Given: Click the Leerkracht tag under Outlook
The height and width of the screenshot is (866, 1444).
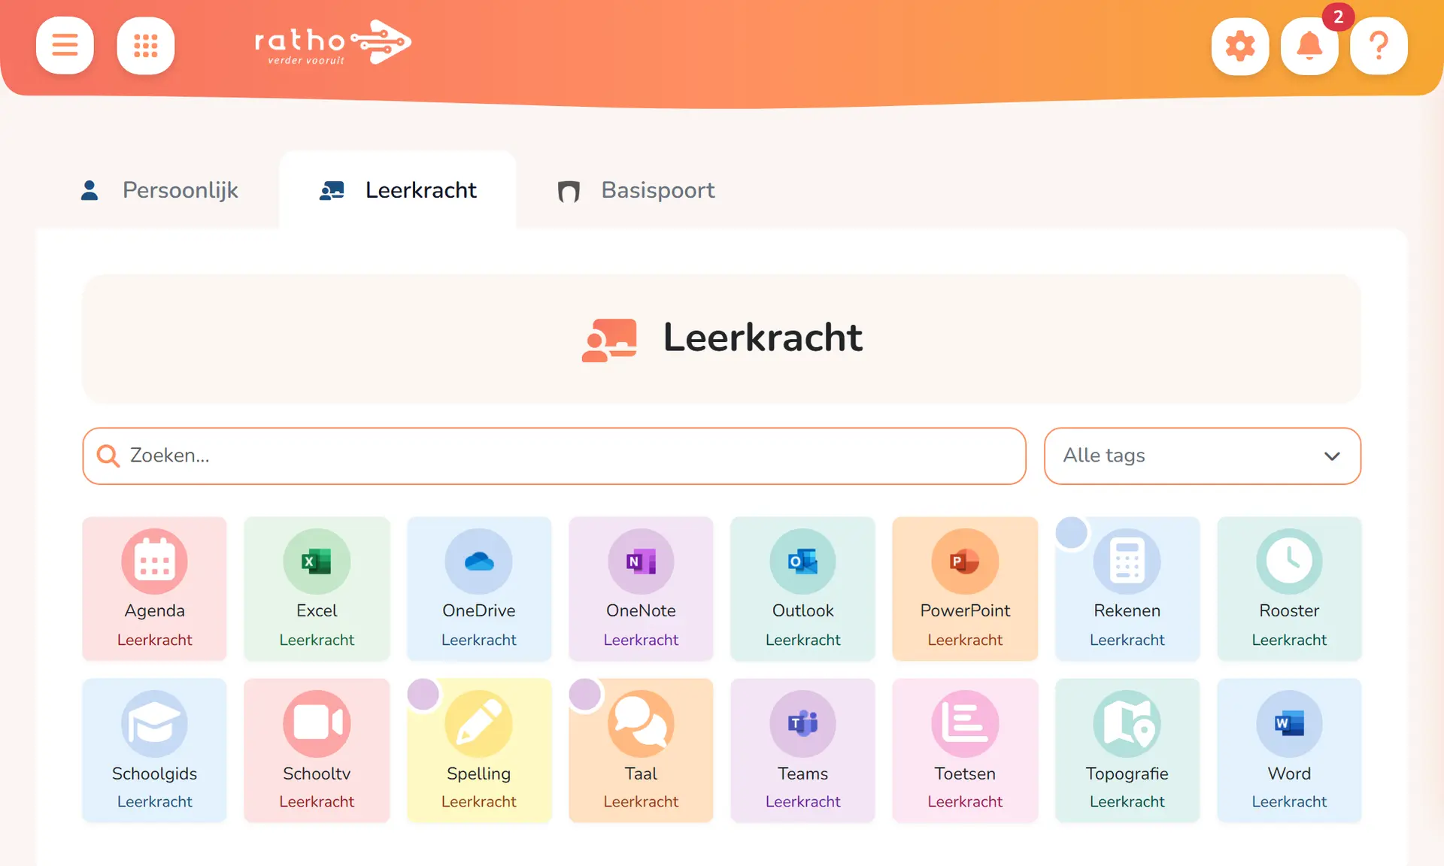Looking at the screenshot, I should [x=803, y=640].
